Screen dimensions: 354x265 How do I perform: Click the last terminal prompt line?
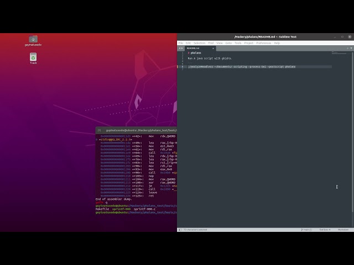[137, 213]
